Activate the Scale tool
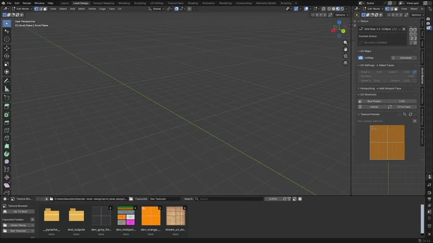Image resolution: width=433 pixels, height=243 pixels. pyautogui.click(x=7, y=64)
